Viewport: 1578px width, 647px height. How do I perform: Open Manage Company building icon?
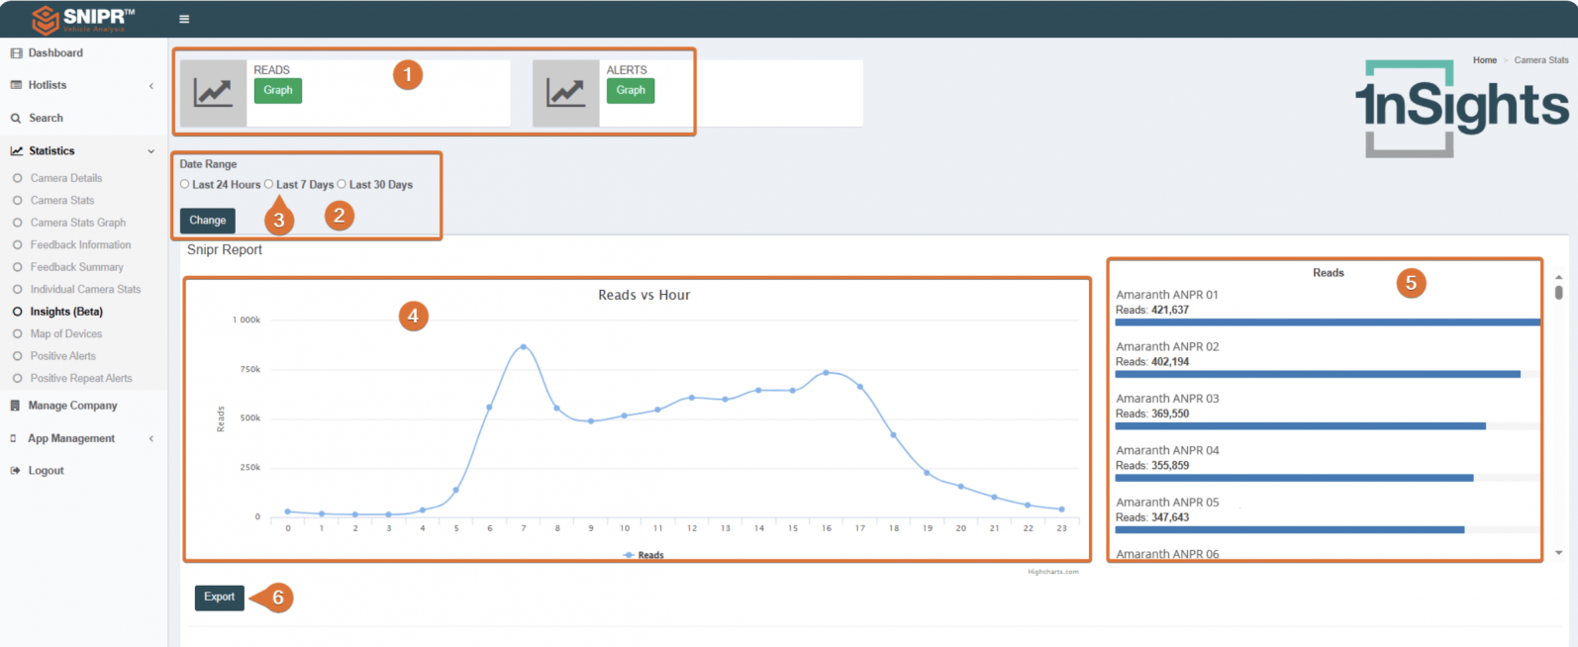[x=16, y=406]
